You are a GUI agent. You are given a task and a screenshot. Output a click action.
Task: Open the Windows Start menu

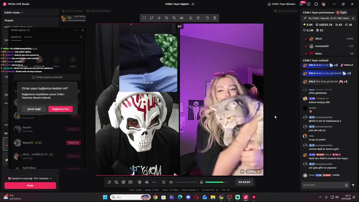point(105,197)
